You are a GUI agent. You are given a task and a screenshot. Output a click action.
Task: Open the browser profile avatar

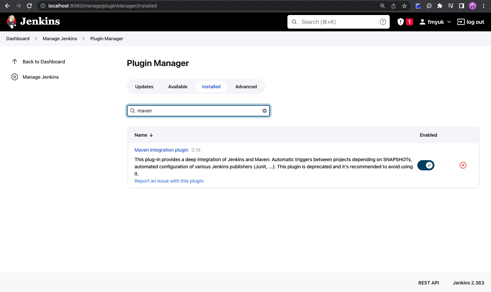pos(473,6)
